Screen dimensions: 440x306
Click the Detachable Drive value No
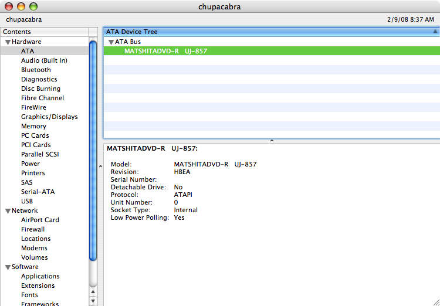click(x=178, y=187)
